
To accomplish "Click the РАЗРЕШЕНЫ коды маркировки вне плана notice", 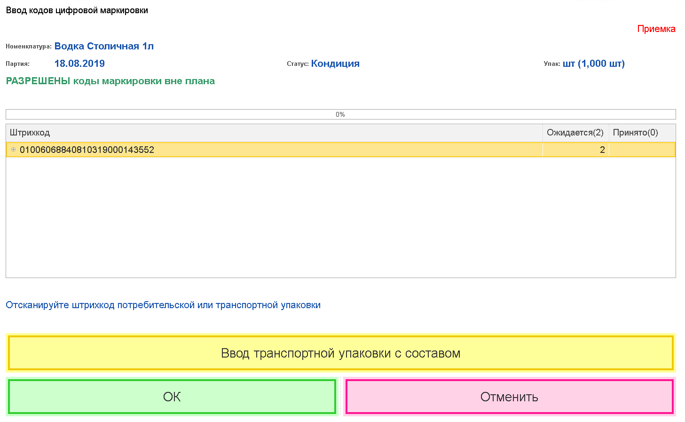I will point(110,81).
